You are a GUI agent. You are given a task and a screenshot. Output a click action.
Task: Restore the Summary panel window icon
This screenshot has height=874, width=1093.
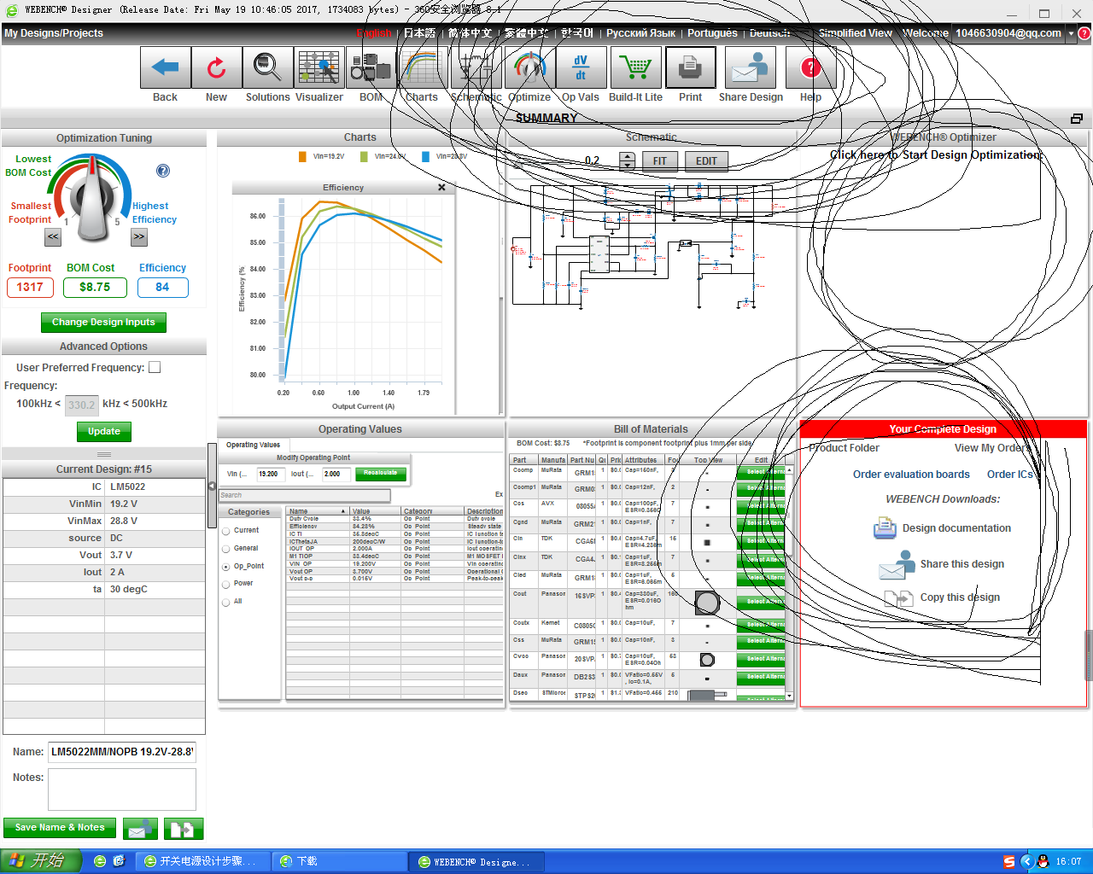(1077, 119)
